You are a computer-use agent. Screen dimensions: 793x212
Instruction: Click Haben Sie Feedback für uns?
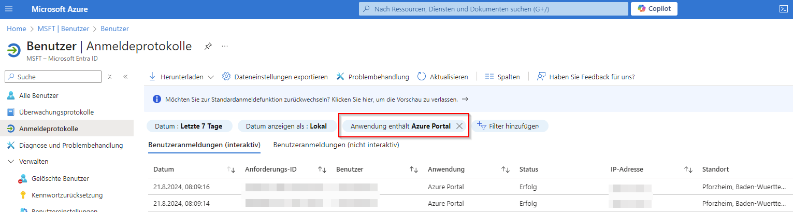click(586, 77)
